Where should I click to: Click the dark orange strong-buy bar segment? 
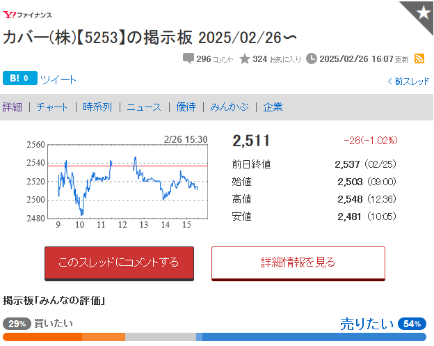pos(42,337)
